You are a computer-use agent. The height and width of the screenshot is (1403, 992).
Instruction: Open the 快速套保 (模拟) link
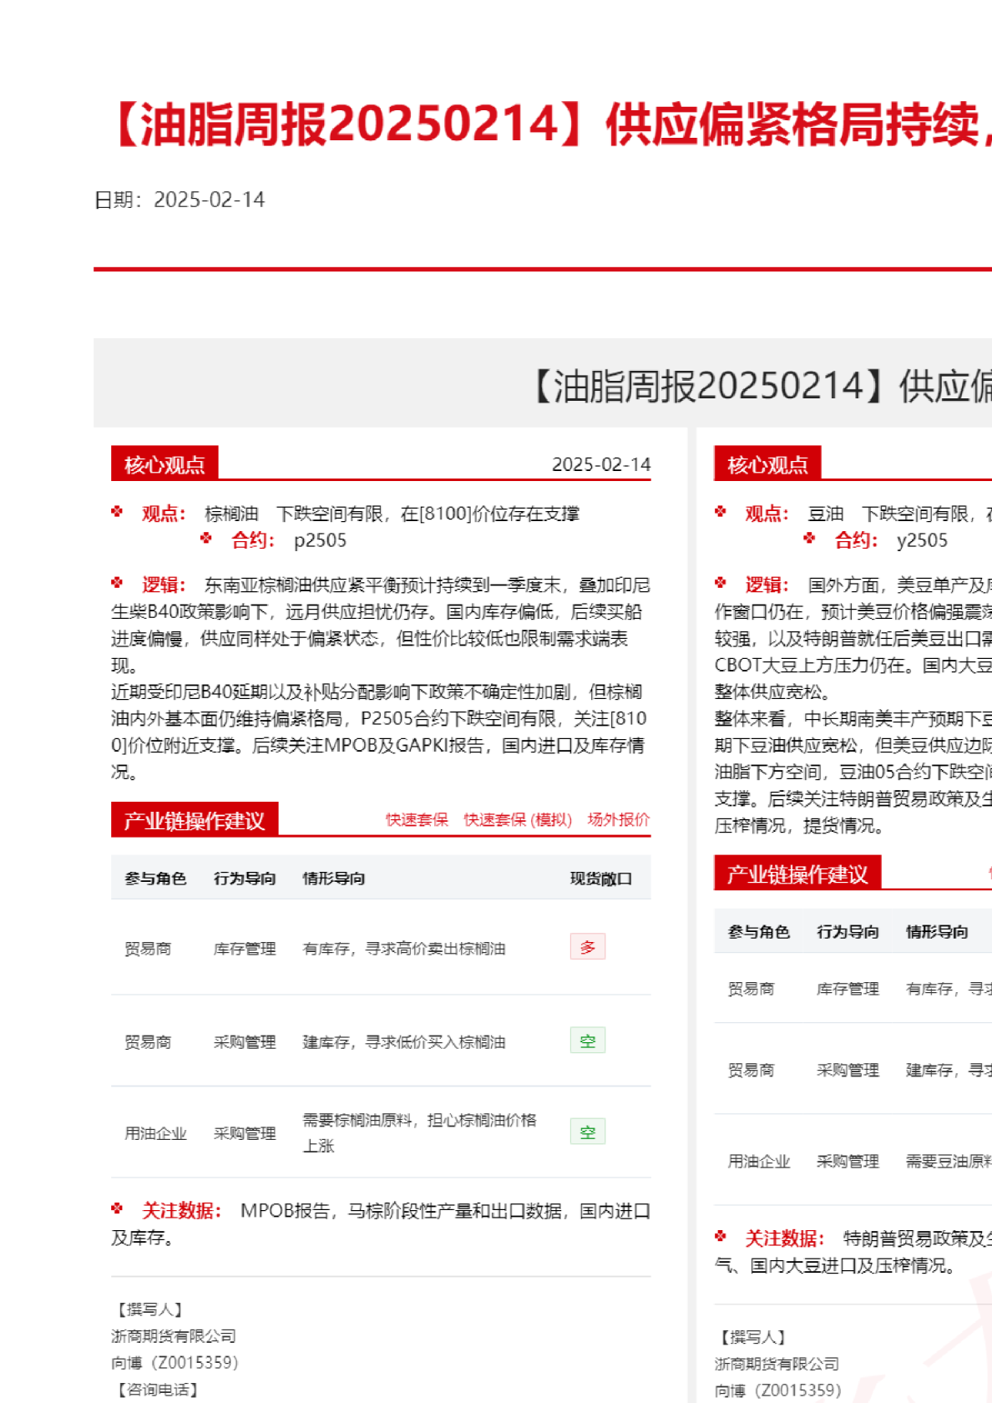[x=518, y=819]
